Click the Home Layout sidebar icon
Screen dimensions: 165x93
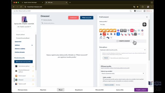point(16,76)
